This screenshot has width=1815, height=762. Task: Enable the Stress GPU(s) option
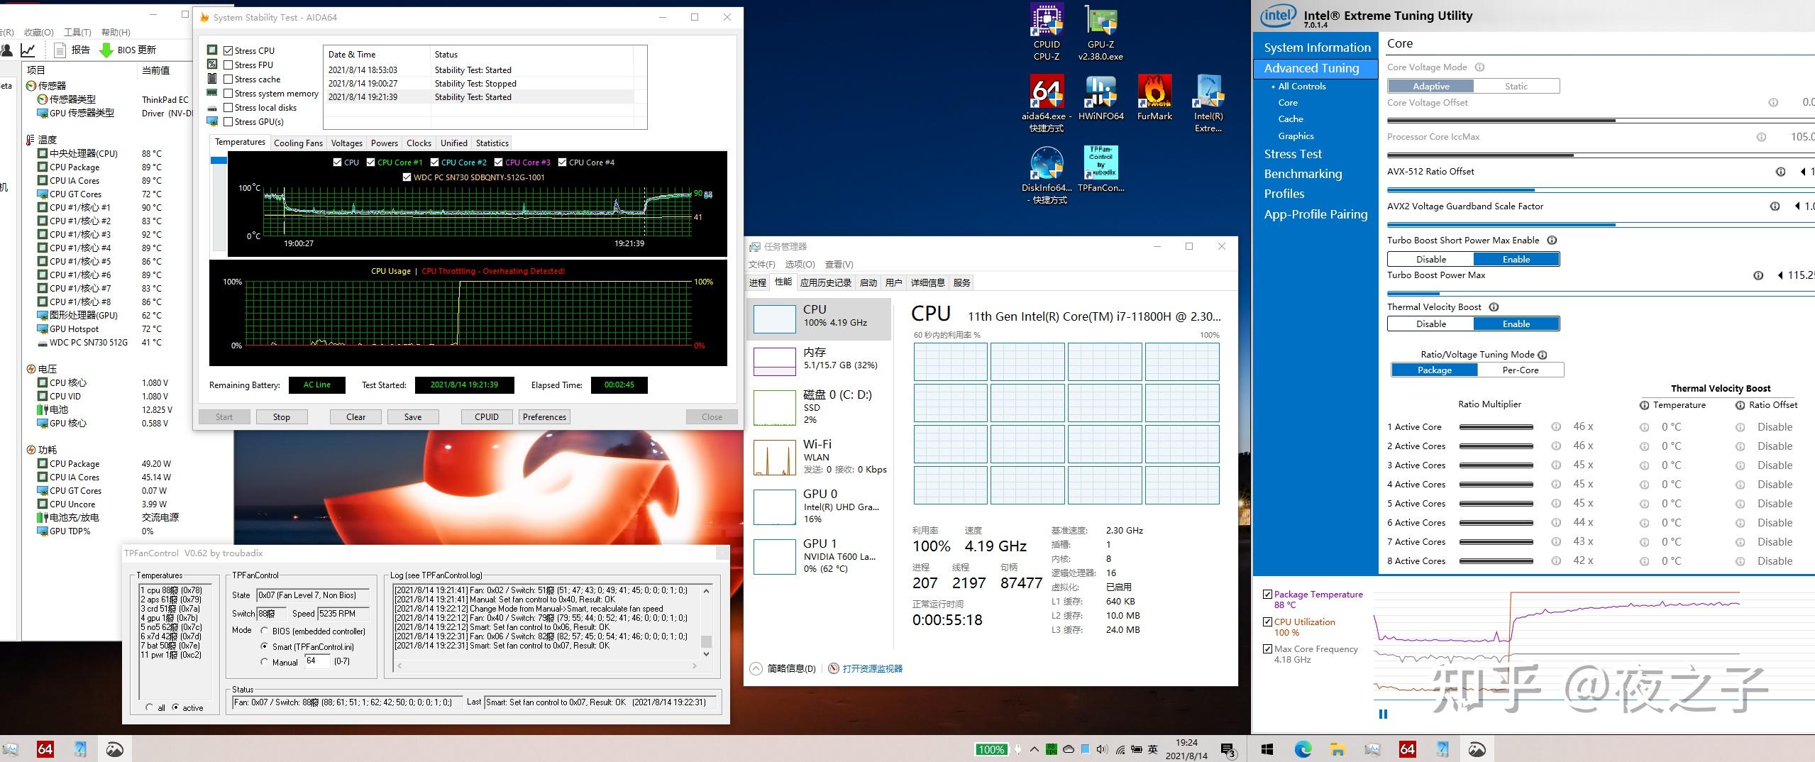(x=228, y=121)
